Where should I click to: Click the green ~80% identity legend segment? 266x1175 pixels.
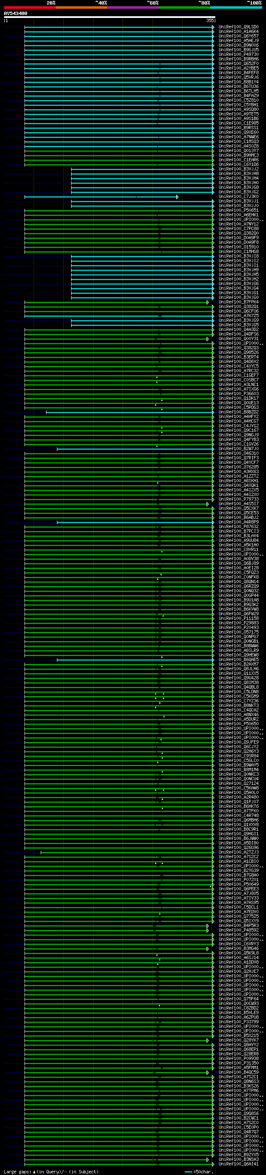[x=185, y=8]
